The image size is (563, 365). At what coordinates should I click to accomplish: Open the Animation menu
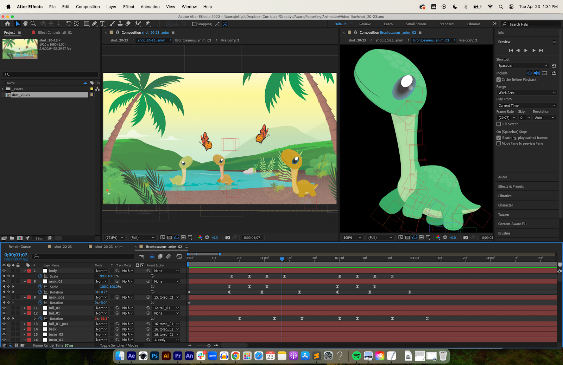(150, 7)
